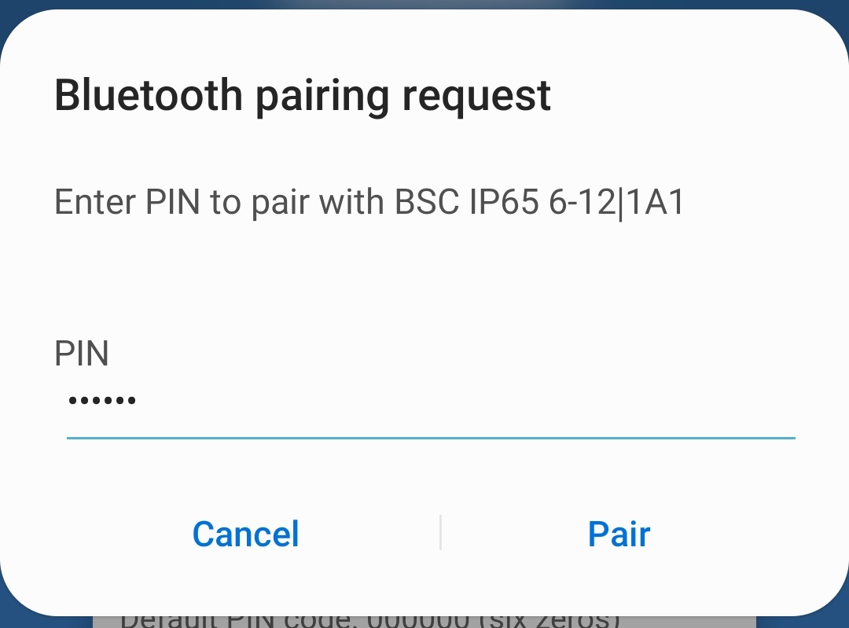Click the teal underline of the PIN field
Screen dimensions: 849x628
[x=430, y=437]
